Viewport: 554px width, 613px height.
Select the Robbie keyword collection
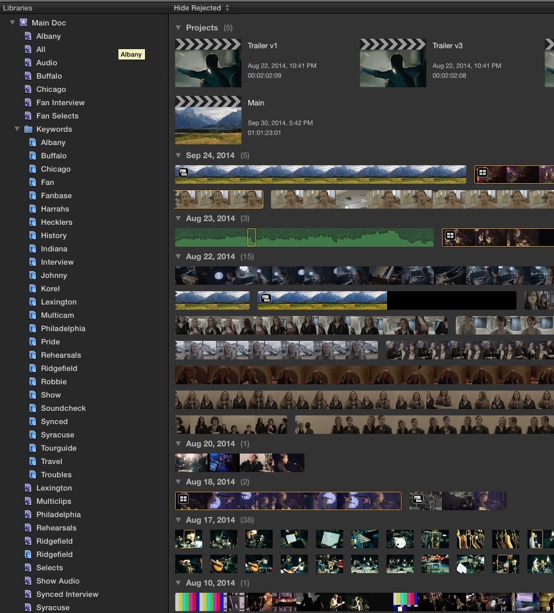pyautogui.click(x=54, y=381)
